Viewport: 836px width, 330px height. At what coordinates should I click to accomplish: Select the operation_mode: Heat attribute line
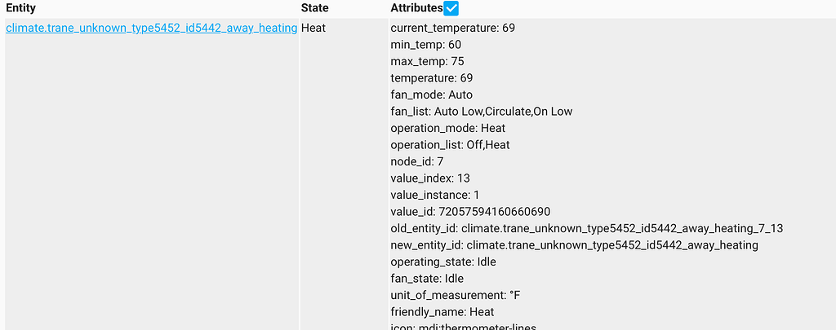point(447,128)
